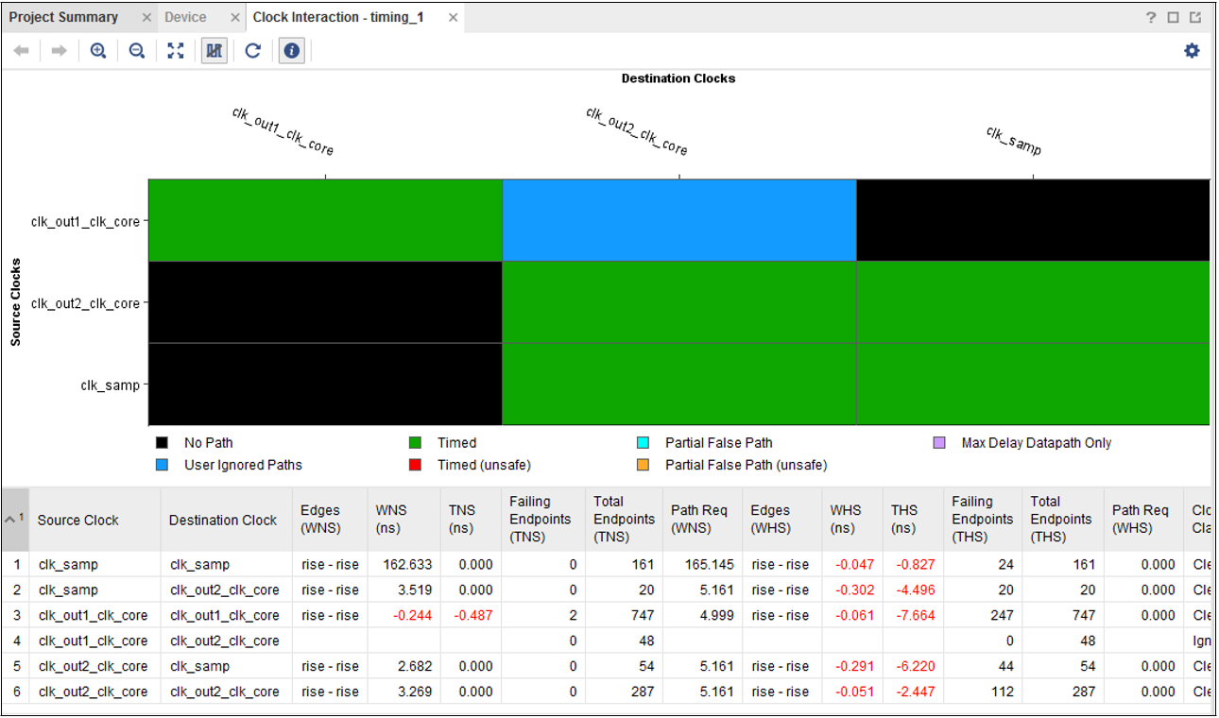
Task: Open the settings gear icon
Action: tap(1192, 51)
